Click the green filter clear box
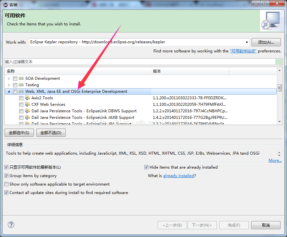The width and height of the screenshot is (287, 237). (x=279, y=62)
